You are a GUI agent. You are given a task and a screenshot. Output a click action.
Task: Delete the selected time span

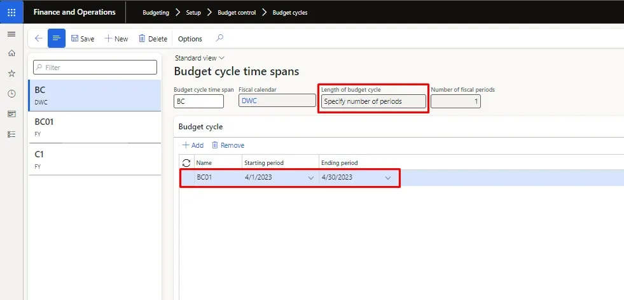click(153, 39)
